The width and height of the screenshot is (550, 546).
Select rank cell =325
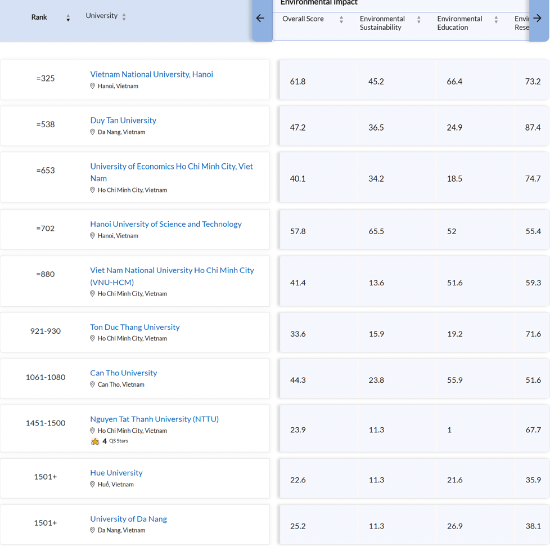46,78
